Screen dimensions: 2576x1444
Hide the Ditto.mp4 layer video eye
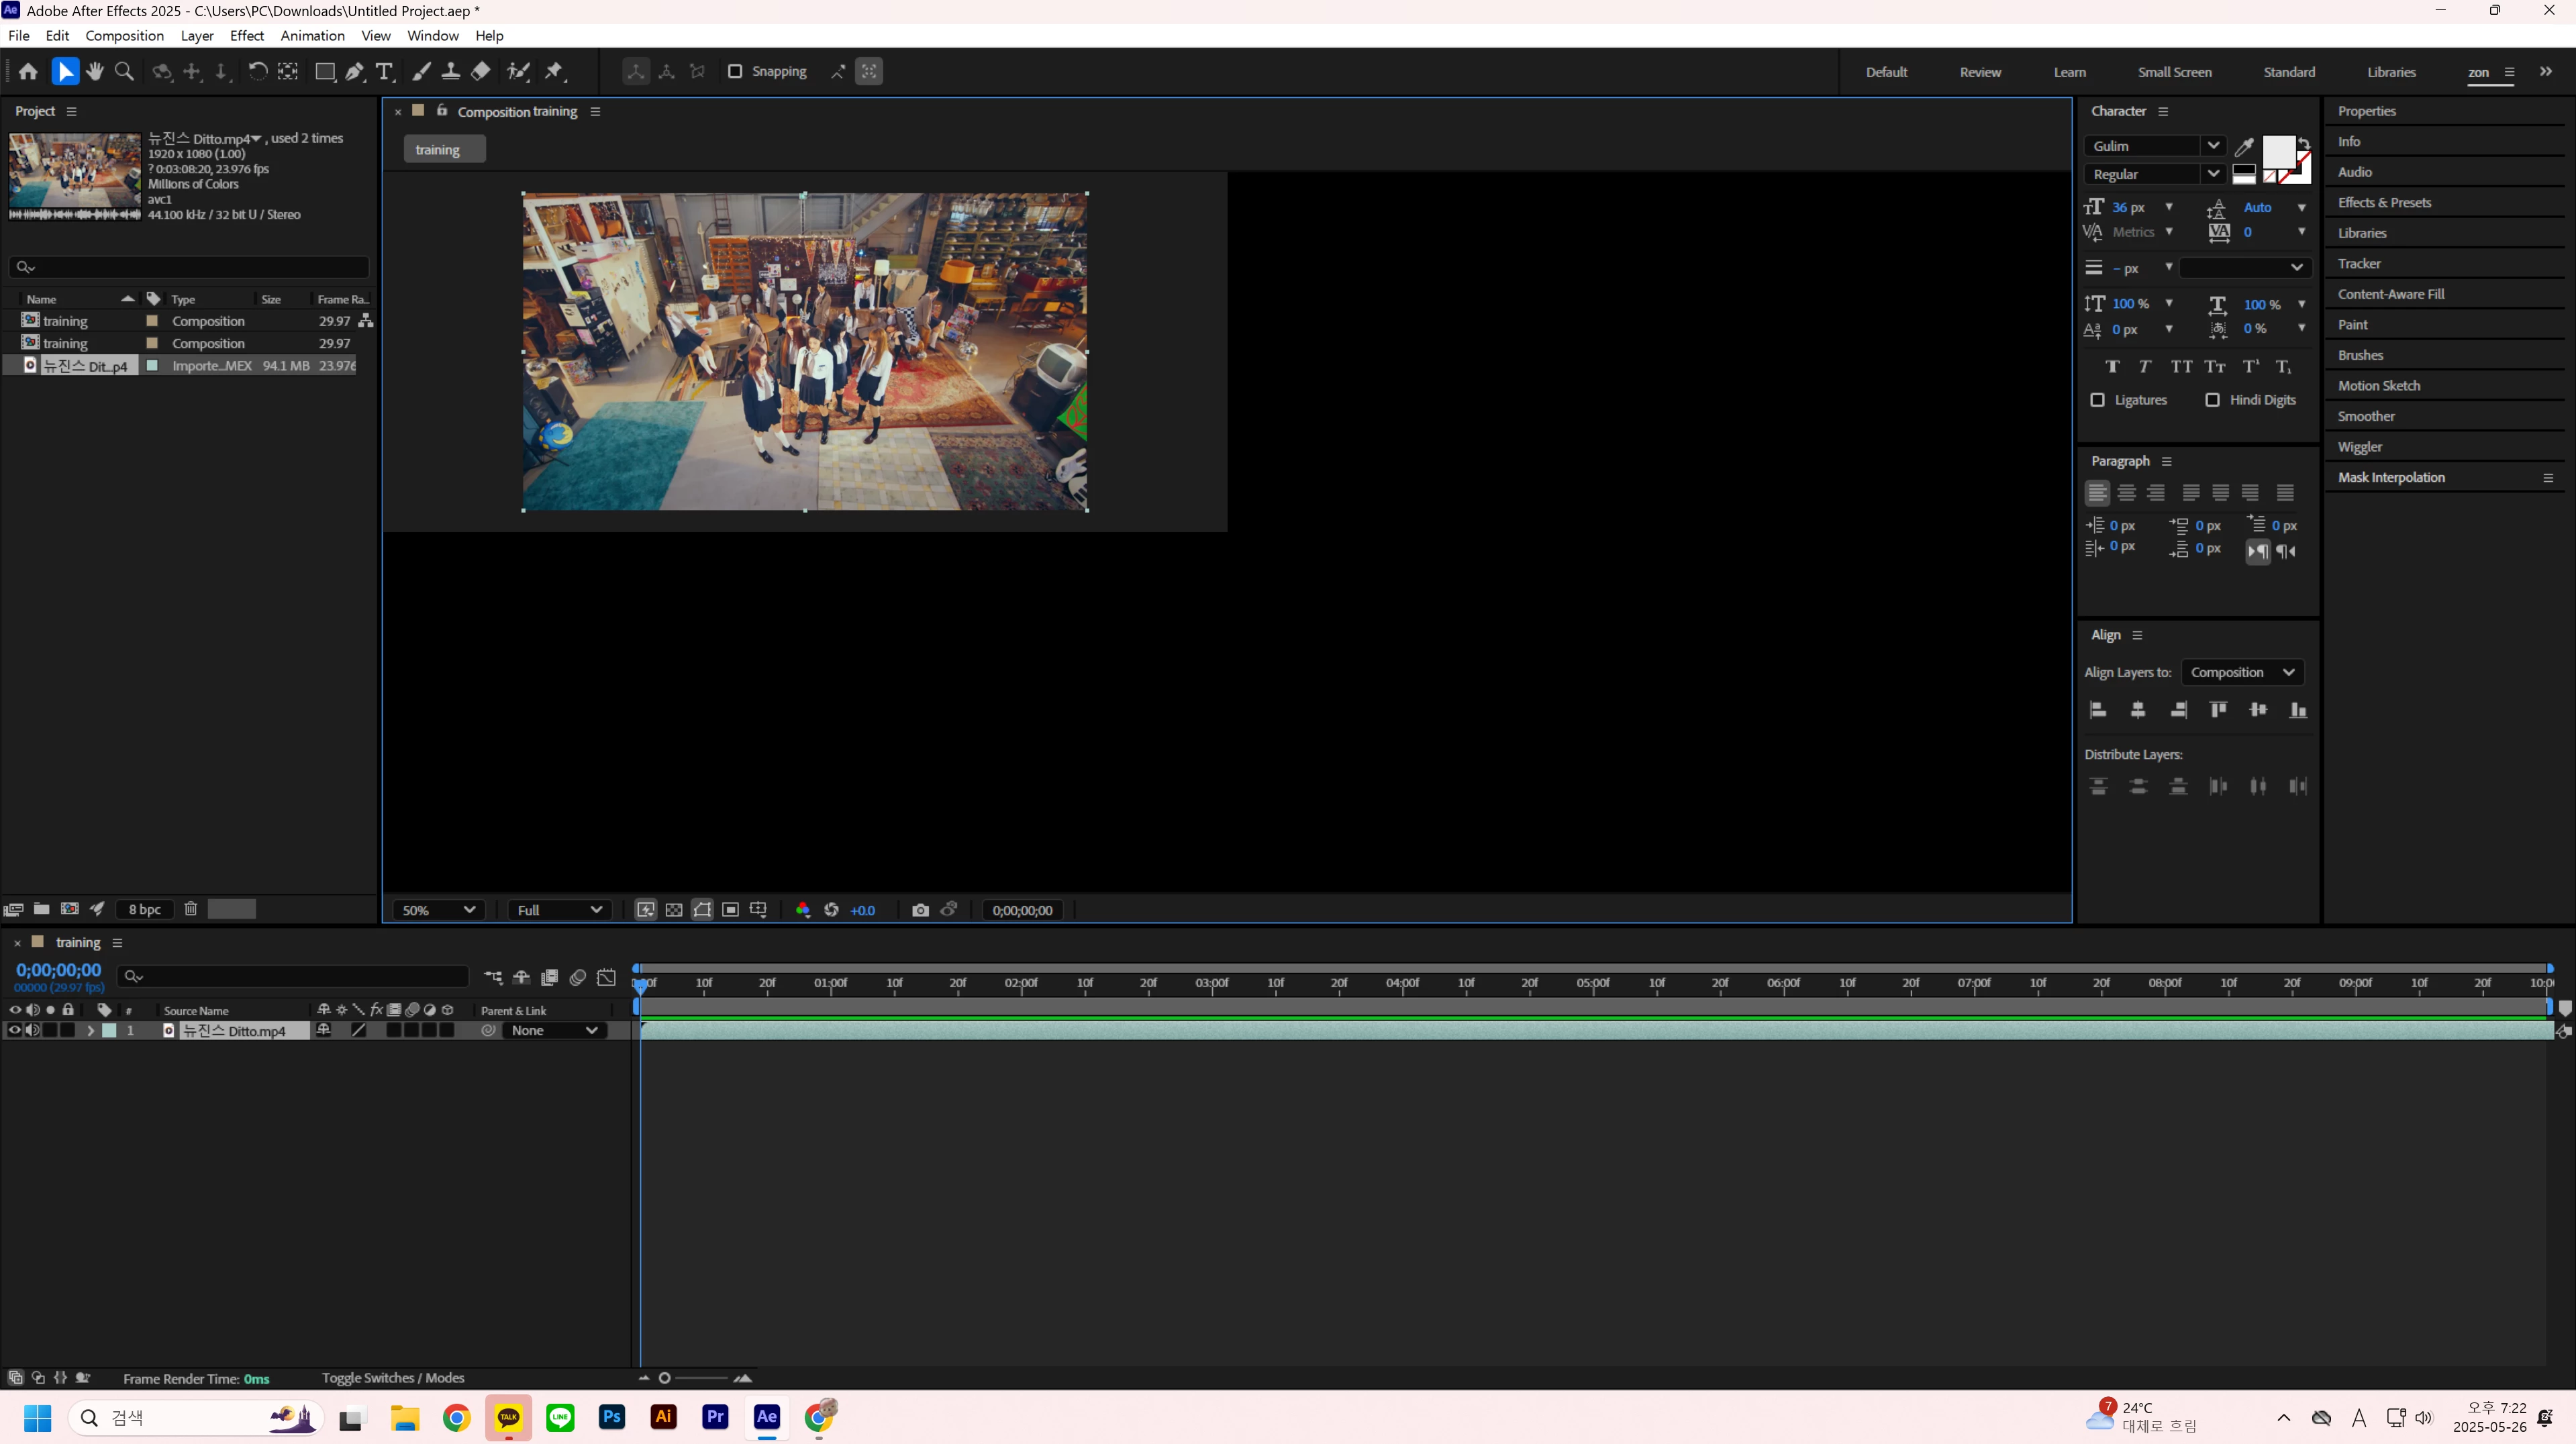[x=14, y=1031]
